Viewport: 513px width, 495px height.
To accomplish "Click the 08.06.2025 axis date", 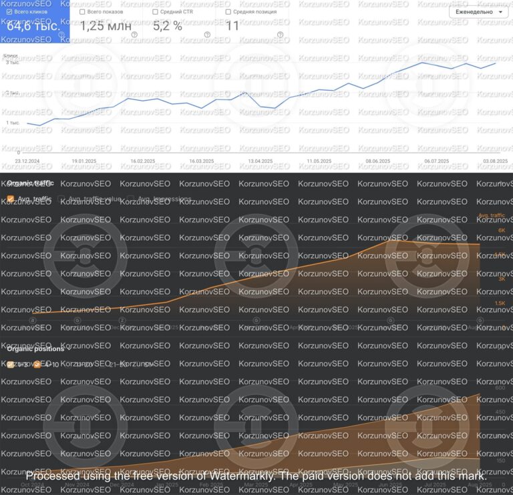I will point(378,161).
